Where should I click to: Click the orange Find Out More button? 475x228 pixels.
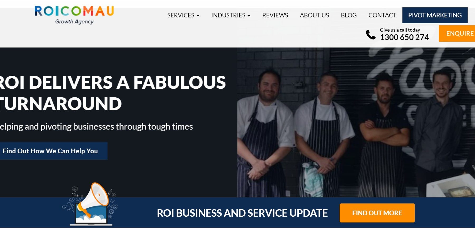click(377, 213)
